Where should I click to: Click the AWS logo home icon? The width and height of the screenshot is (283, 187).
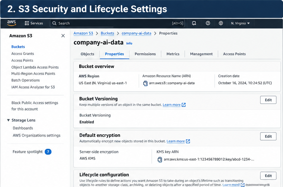(x=12, y=23)
